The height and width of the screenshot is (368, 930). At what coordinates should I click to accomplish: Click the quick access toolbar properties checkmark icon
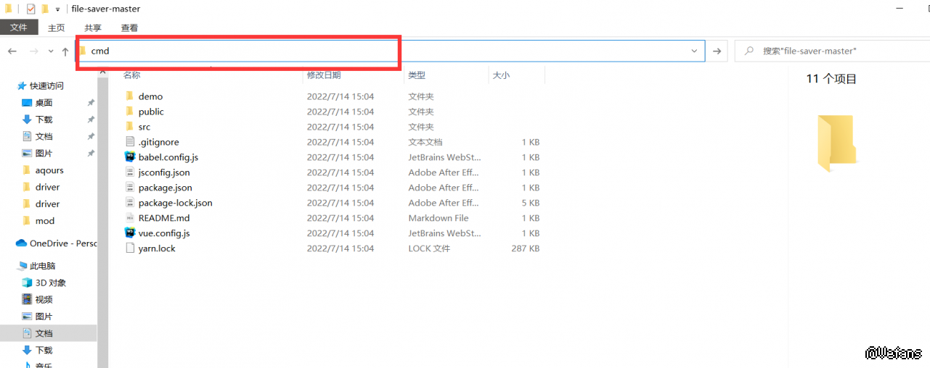coord(30,9)
